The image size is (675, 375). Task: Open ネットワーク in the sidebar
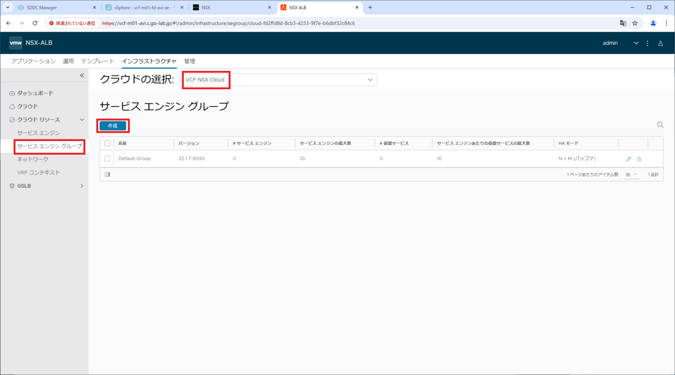tap(33, 159)
